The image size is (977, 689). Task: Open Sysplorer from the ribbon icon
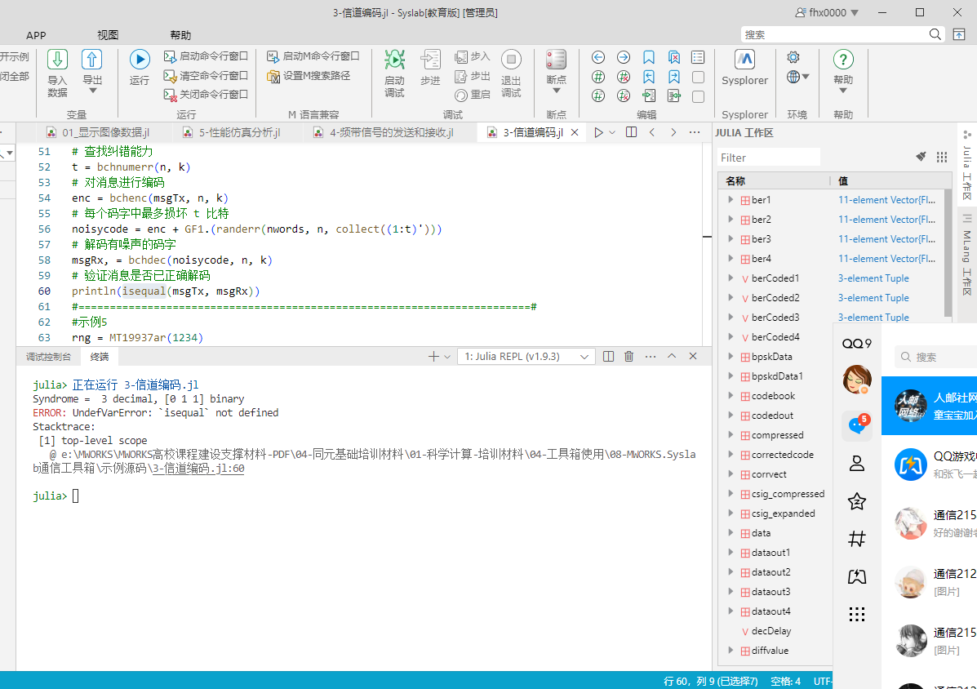tap(744, 60)
